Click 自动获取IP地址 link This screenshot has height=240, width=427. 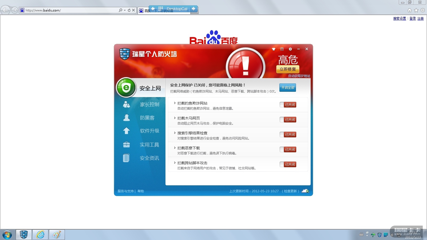click(x=299, y=76)
